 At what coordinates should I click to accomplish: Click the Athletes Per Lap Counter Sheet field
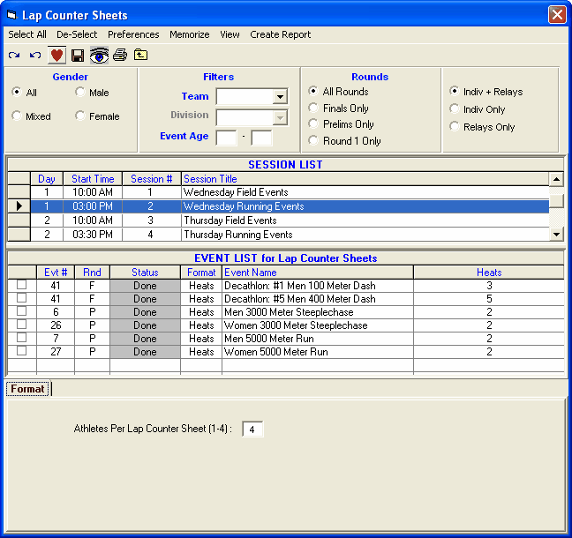tap(252, 429)
